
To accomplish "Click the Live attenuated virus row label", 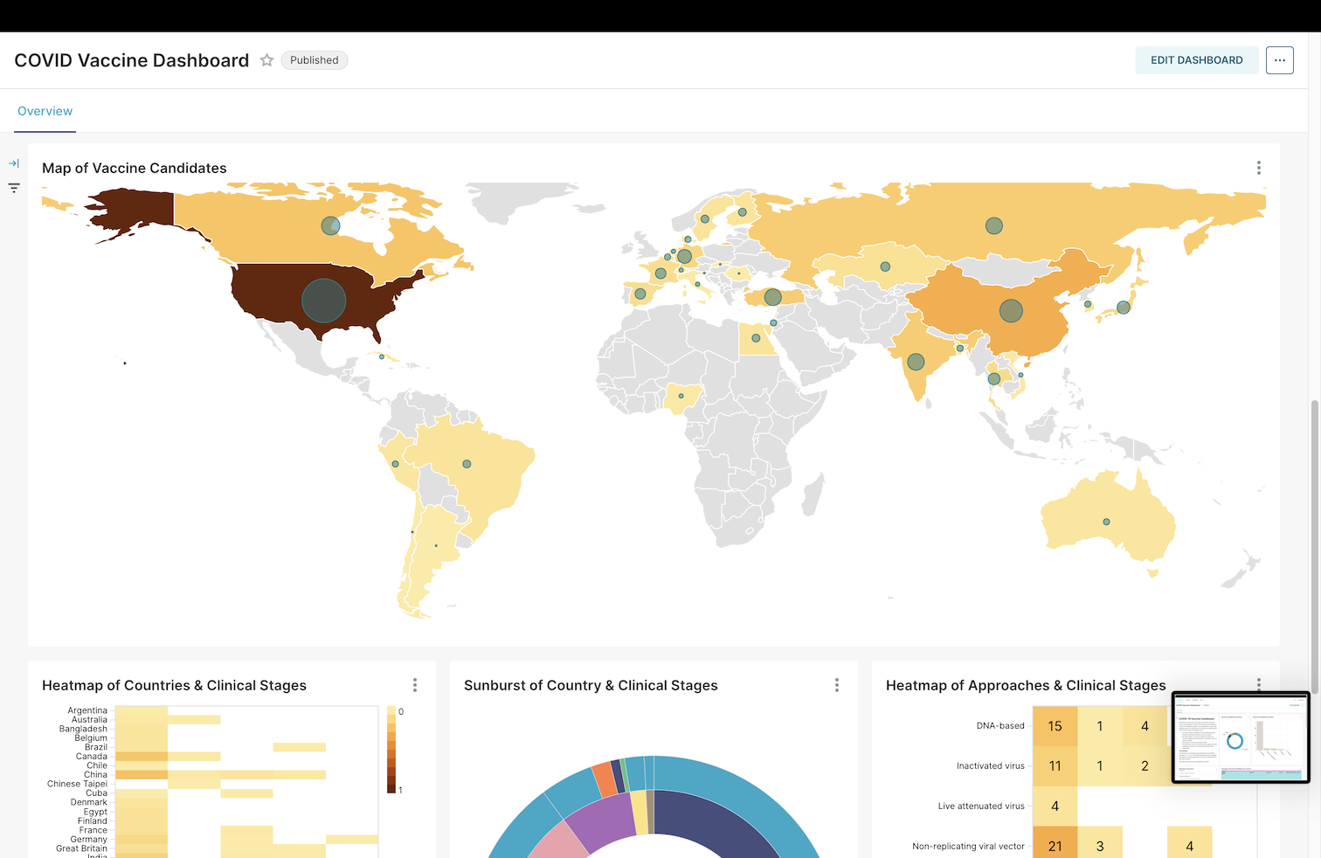I will tap(981, 806).
